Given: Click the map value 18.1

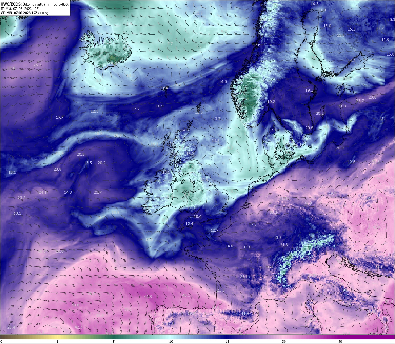Looking at the screenshot, I should [17, 213].
